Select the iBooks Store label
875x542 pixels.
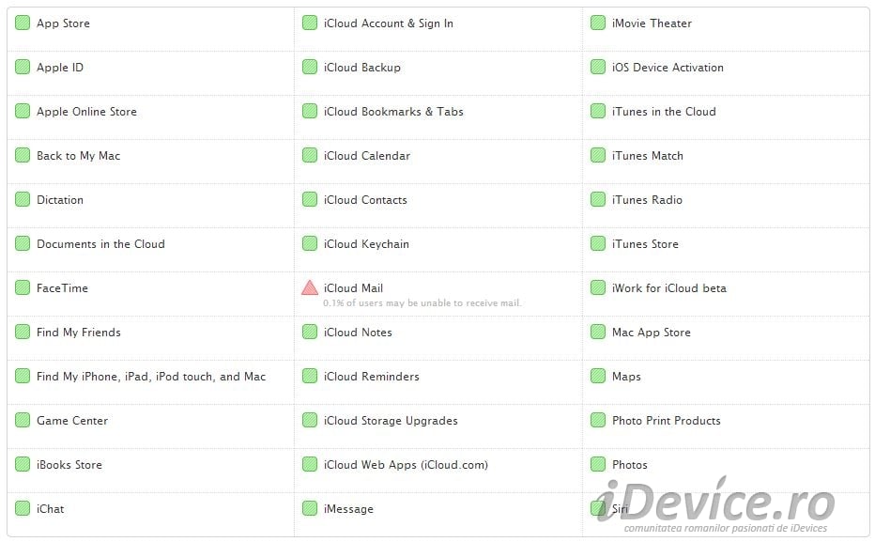coord(69,464)
